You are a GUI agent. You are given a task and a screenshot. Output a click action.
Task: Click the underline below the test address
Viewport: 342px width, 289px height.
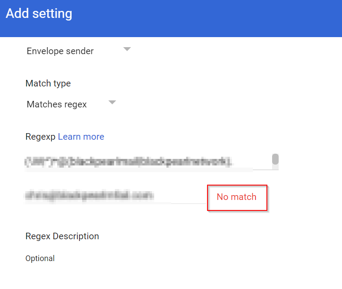[131, 203]
